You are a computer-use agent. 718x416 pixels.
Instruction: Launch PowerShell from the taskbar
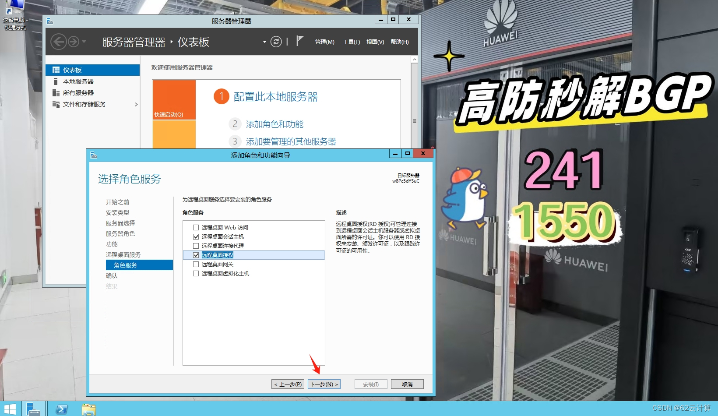click(62, 409)
